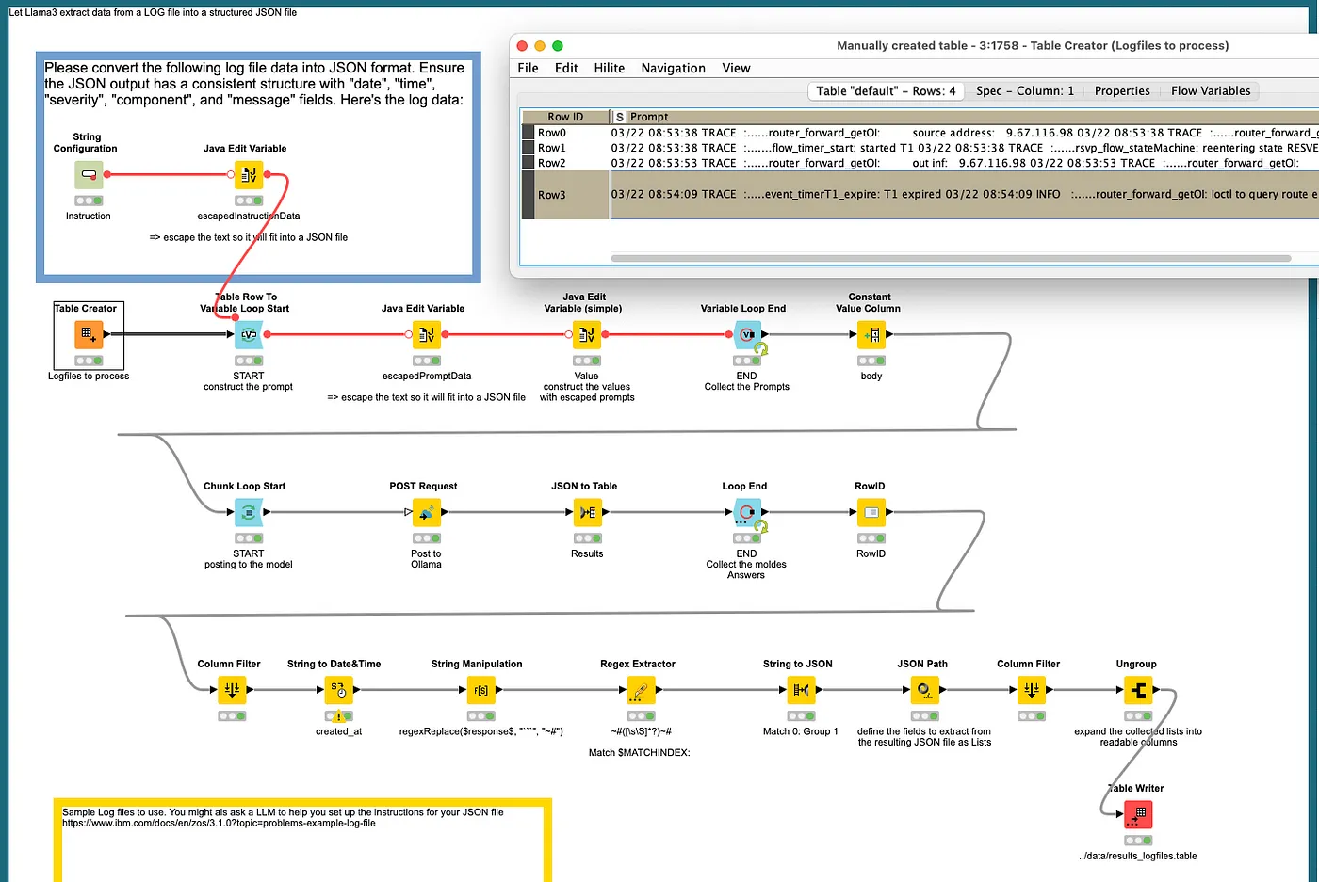This screenshot has height=882, width=1319.
Task: Click the Row3 prompt cell text
Action: tap(964, 194)
